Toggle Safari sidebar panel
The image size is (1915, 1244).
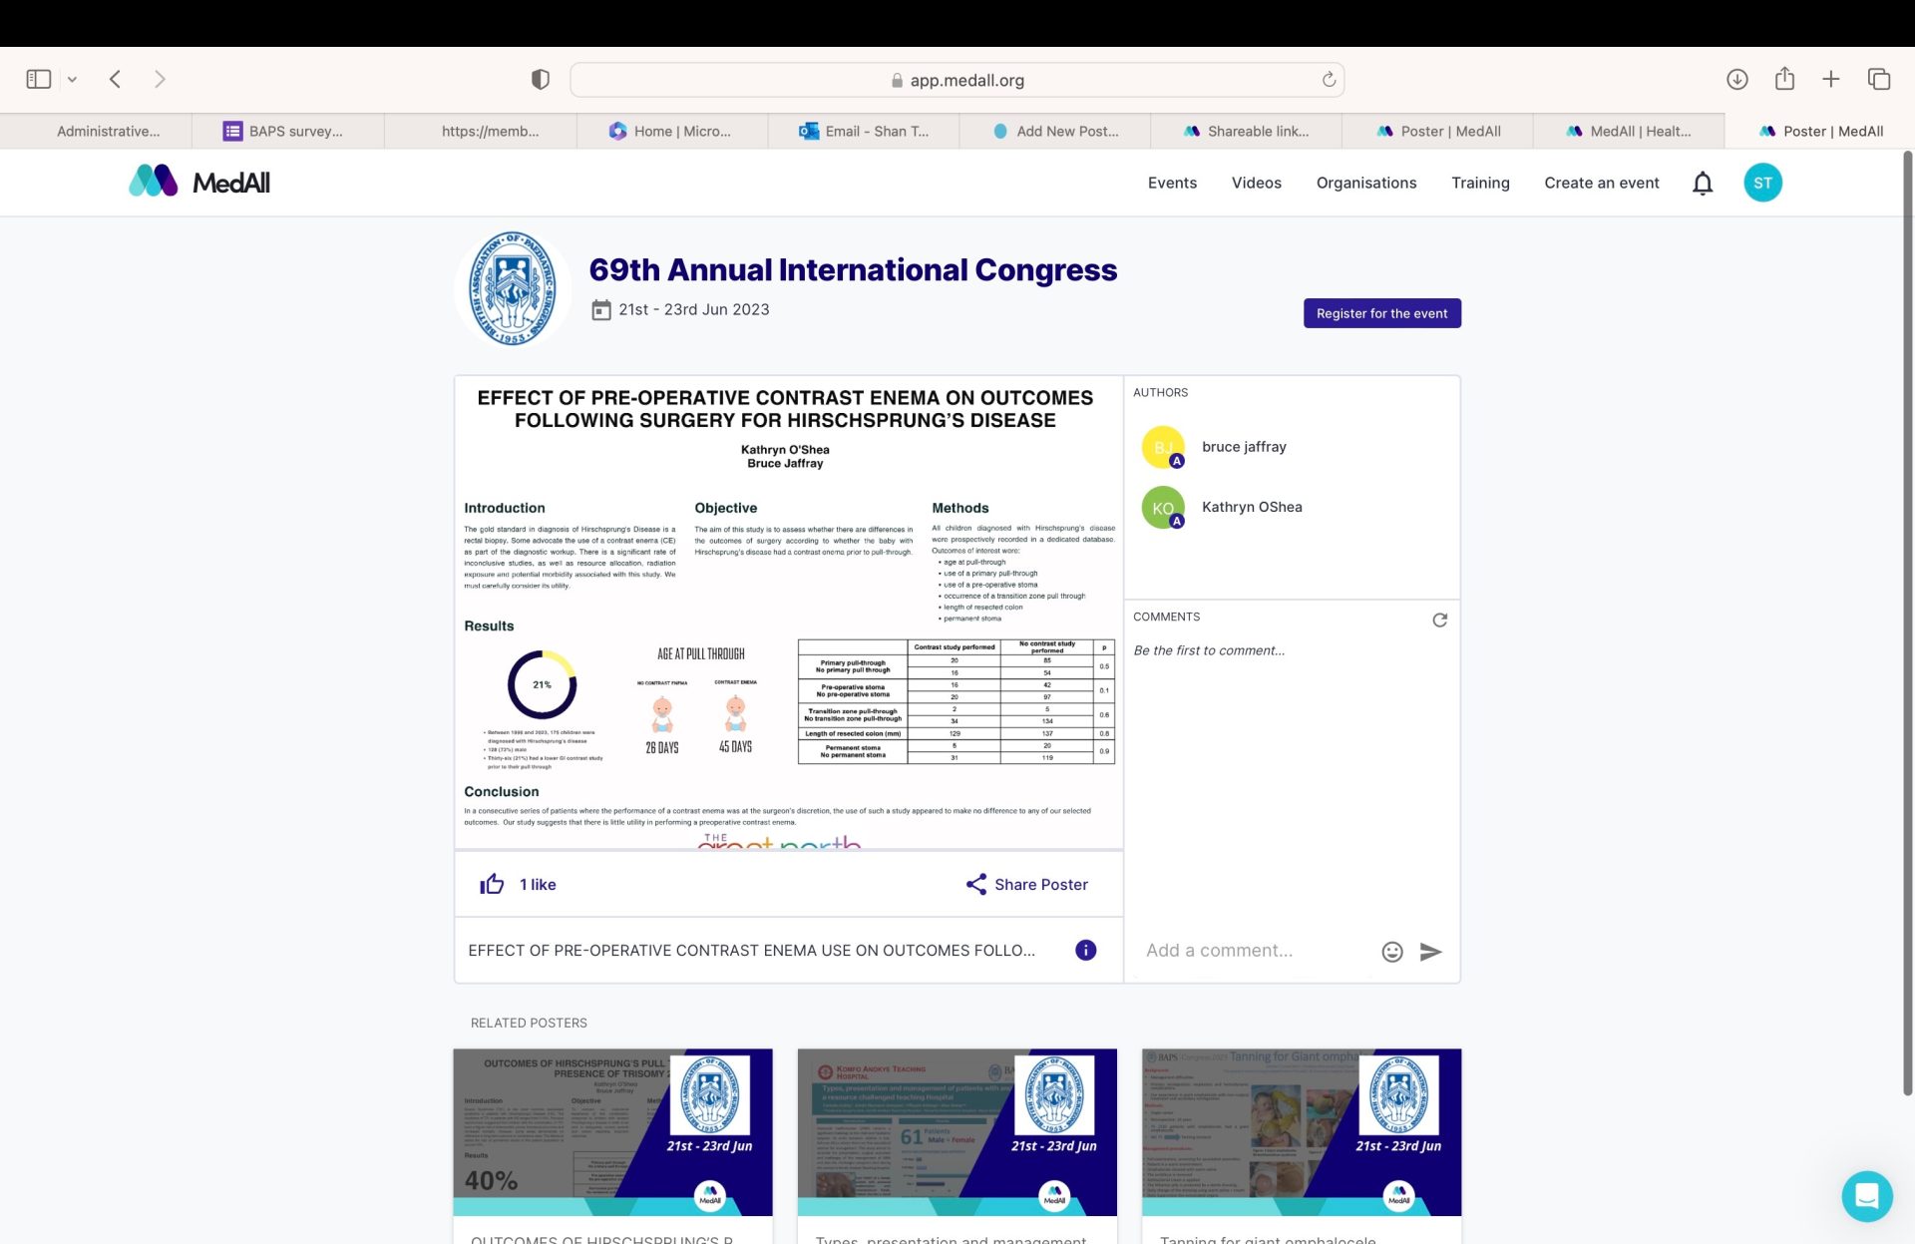pos(39,80)
